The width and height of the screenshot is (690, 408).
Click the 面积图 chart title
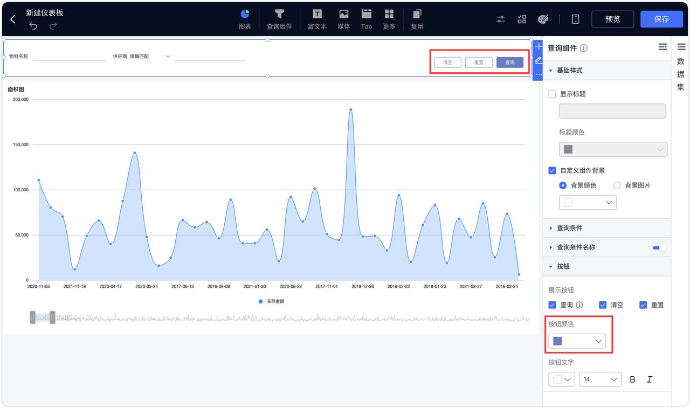[16, 89]
